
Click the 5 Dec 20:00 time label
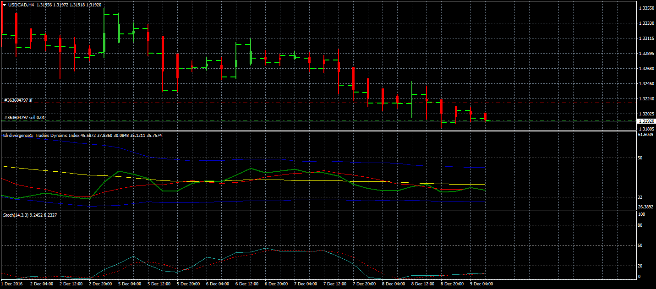(188, 284)
